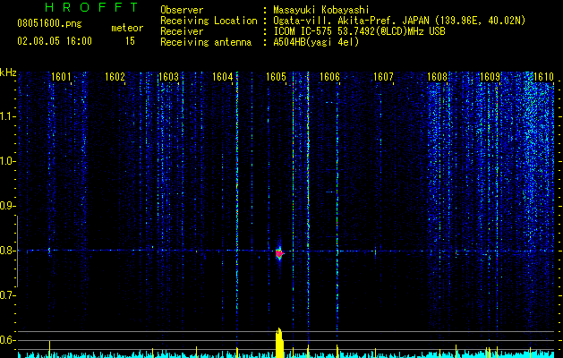Select the filename 08051600.png
The height and width of the screenshot is (358, 563).
tap(49, 23)
